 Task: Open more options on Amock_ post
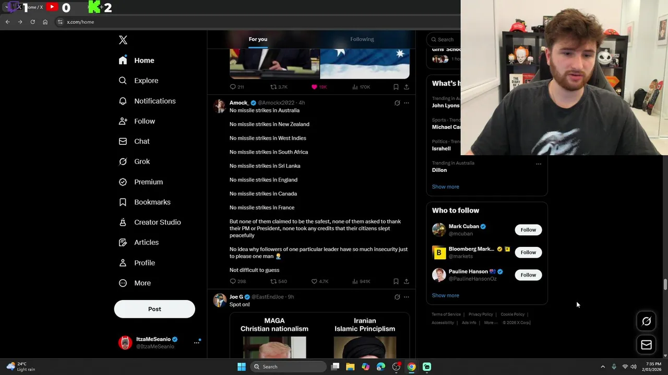(x=407, y=103)
